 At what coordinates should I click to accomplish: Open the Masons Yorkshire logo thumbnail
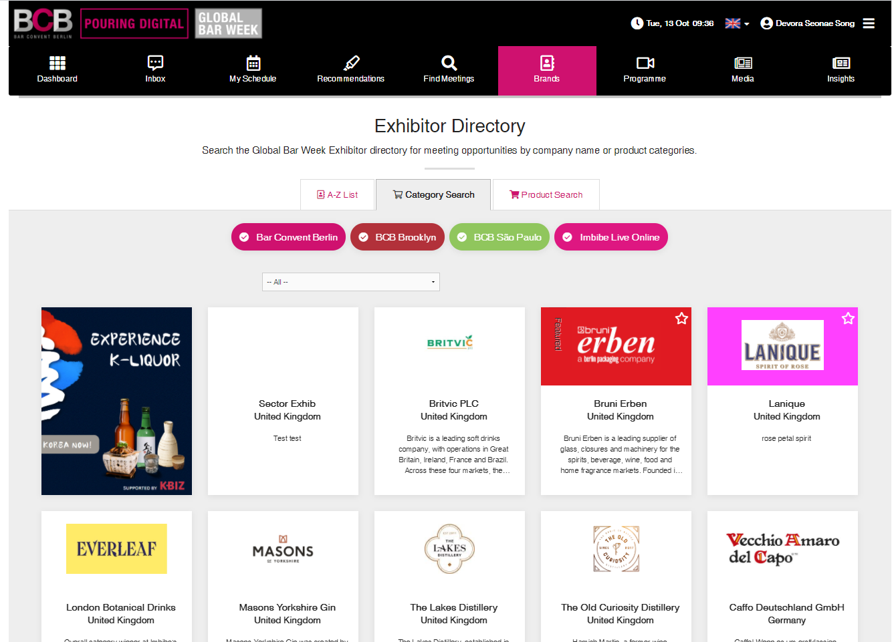pyautogui.click(x=283, y=548)
